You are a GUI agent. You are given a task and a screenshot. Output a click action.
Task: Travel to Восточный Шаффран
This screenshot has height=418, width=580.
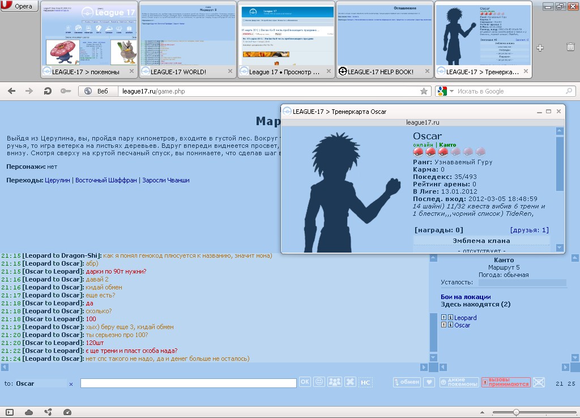tap(106, 180)
